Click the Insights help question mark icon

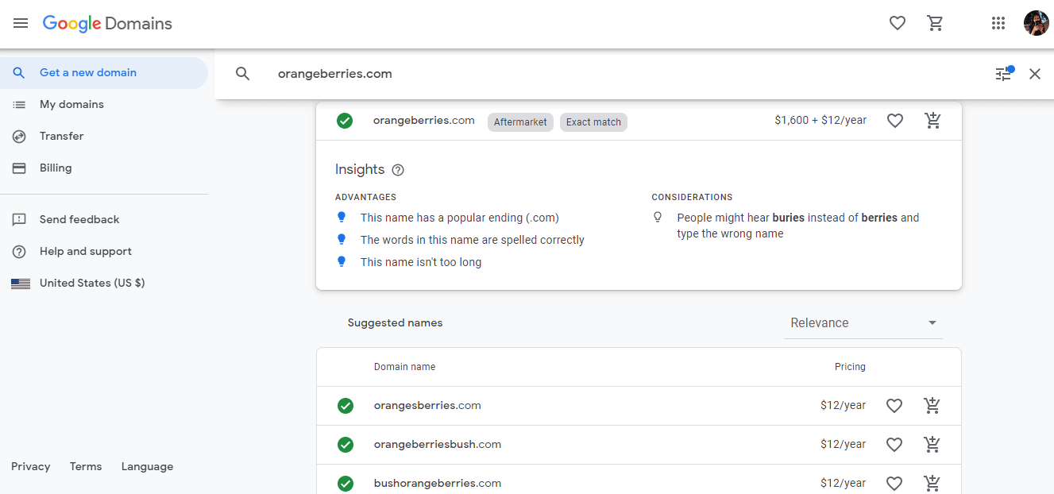(398, 170)
